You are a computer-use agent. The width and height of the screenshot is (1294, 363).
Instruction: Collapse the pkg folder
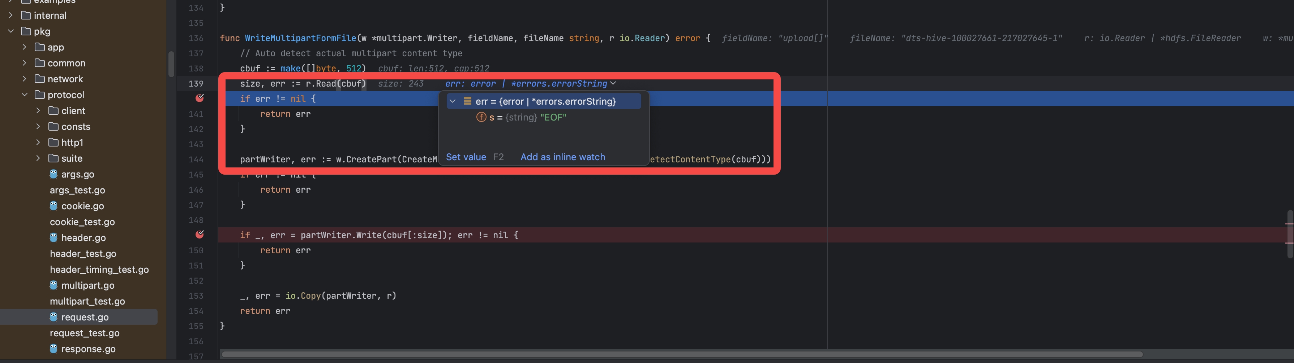(10, 31)
